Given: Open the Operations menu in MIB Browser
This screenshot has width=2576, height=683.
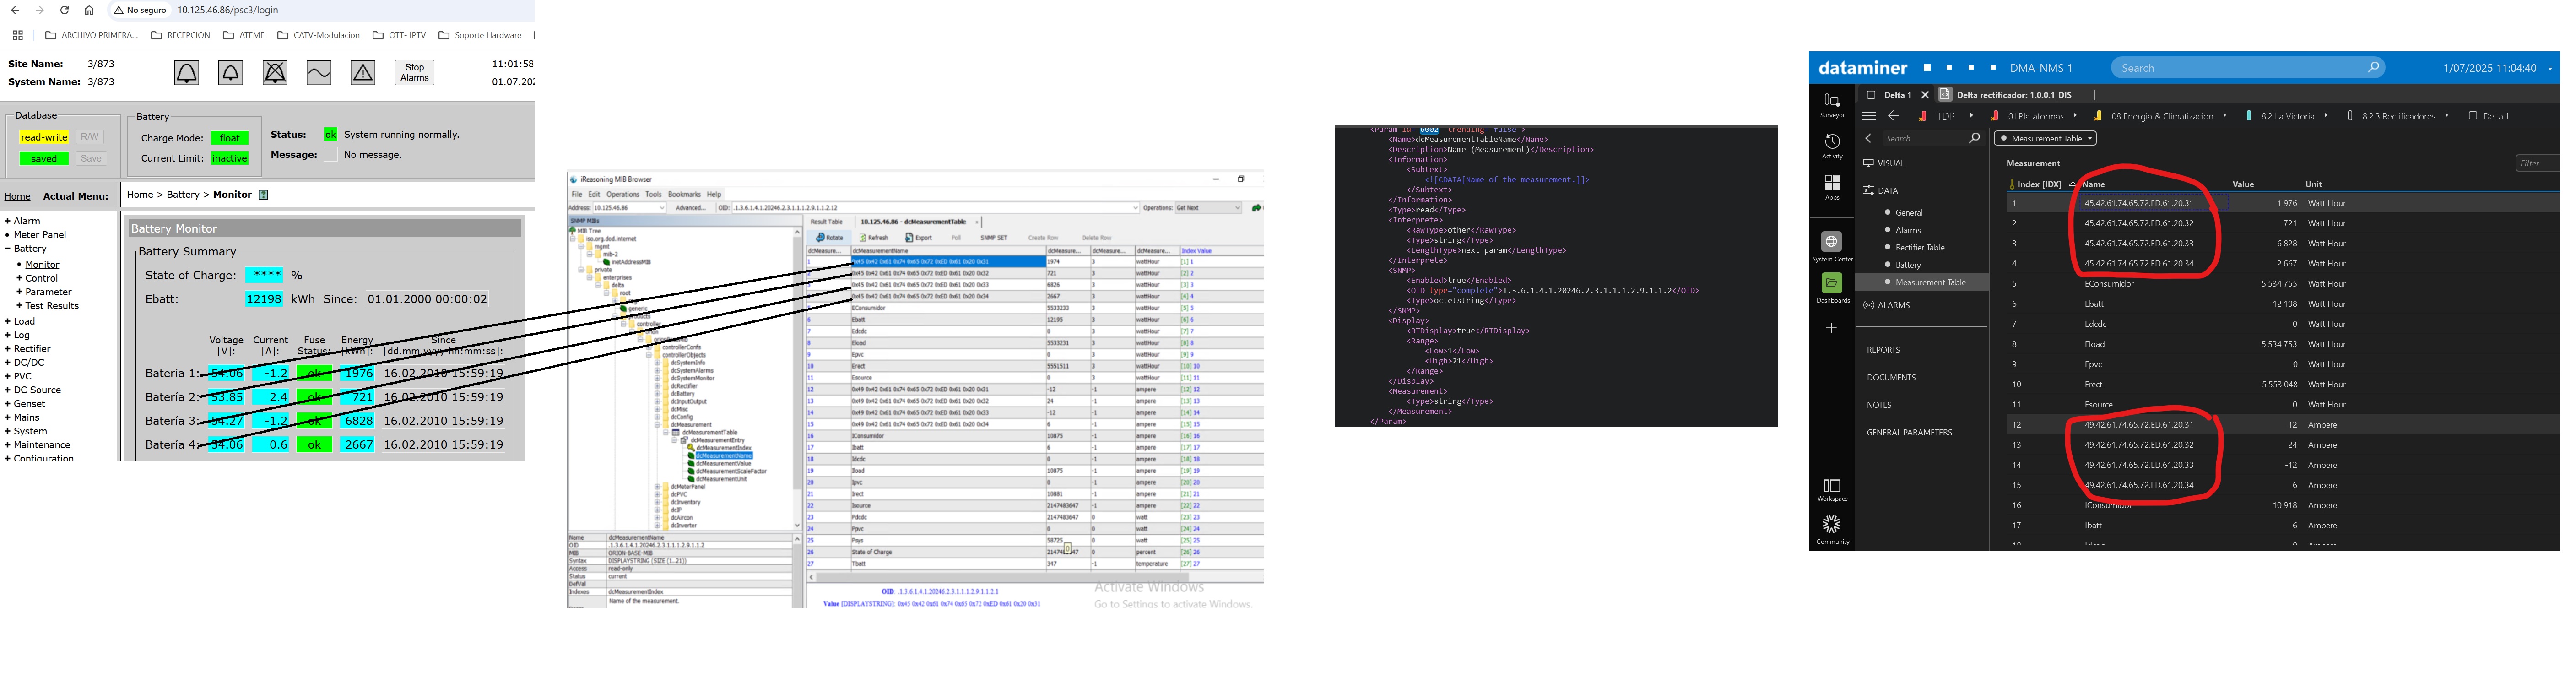Looking at the screenshot, I should (623, 194).
